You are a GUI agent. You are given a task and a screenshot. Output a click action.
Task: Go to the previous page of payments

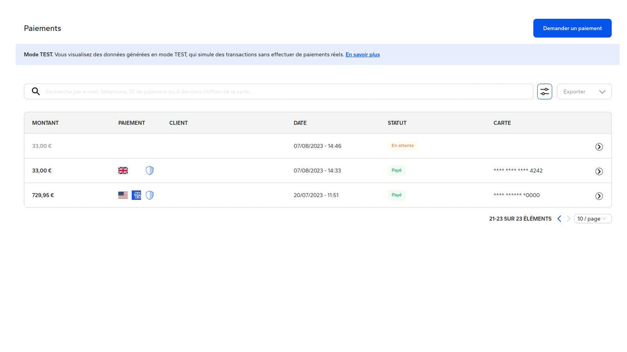pos(559,219)
